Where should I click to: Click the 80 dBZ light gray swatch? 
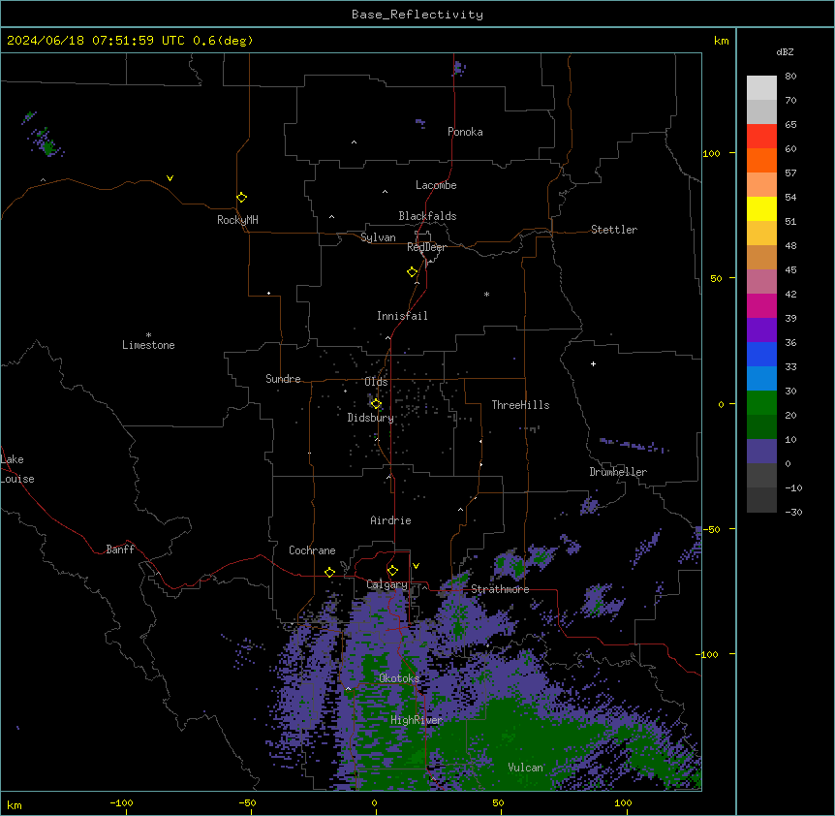(761, 87)
